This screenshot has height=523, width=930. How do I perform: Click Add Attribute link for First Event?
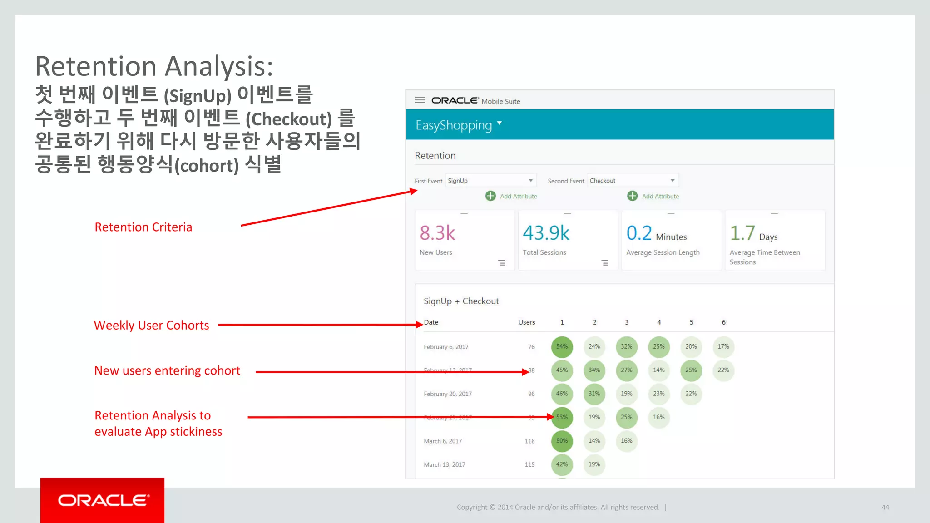[518, 197]
